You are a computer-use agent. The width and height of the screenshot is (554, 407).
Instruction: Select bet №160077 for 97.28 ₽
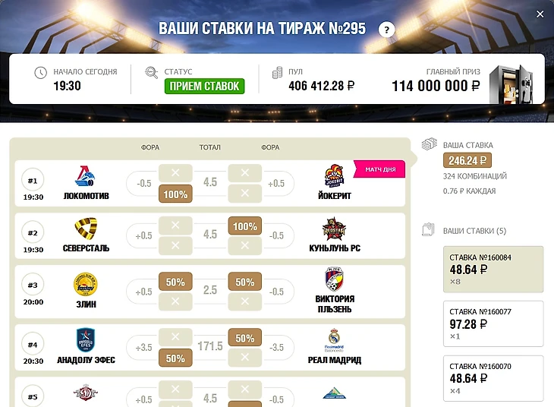[x=493, y=324]
